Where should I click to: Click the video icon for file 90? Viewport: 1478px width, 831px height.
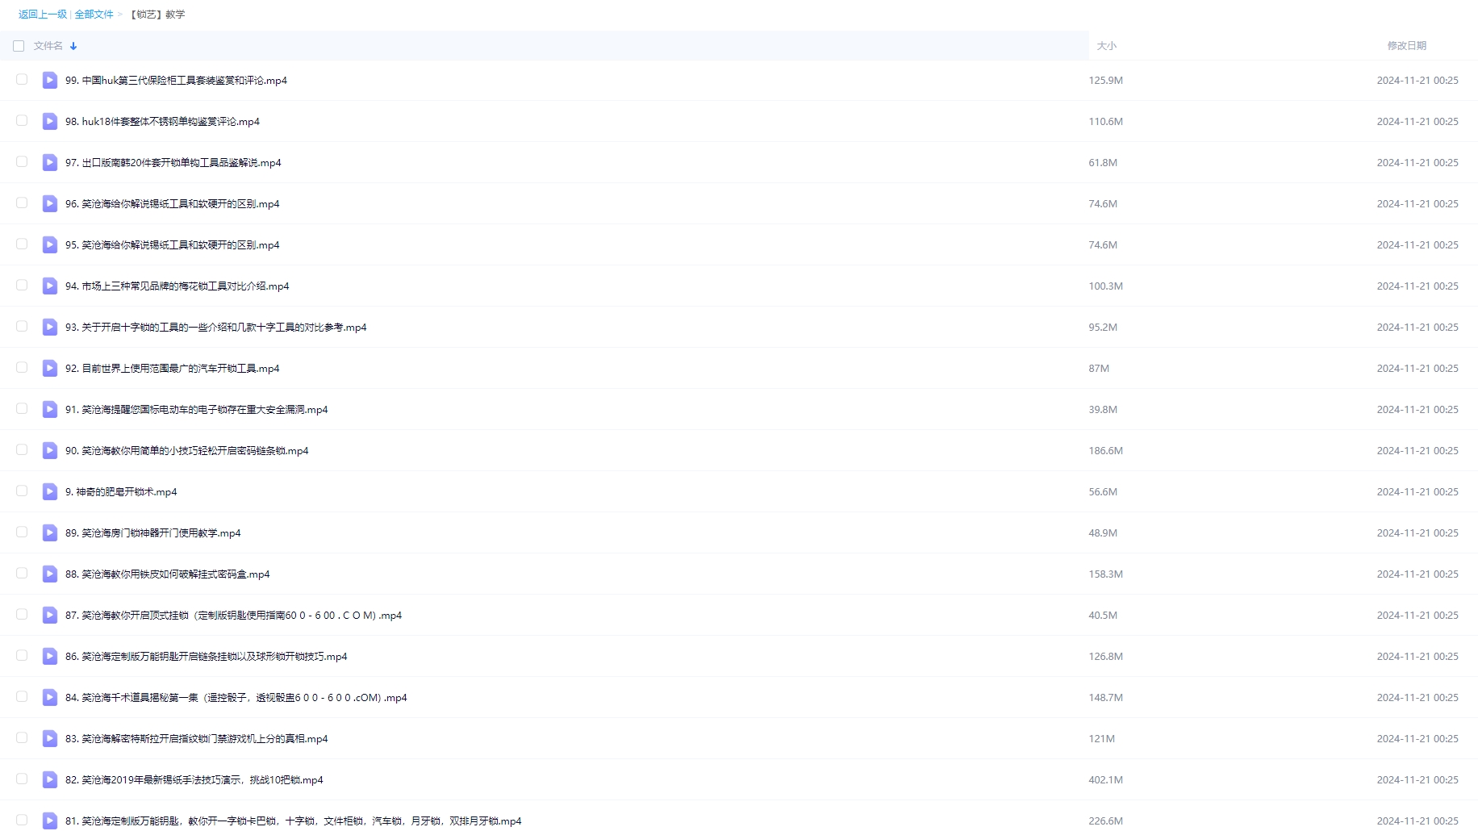coord(50,450)
